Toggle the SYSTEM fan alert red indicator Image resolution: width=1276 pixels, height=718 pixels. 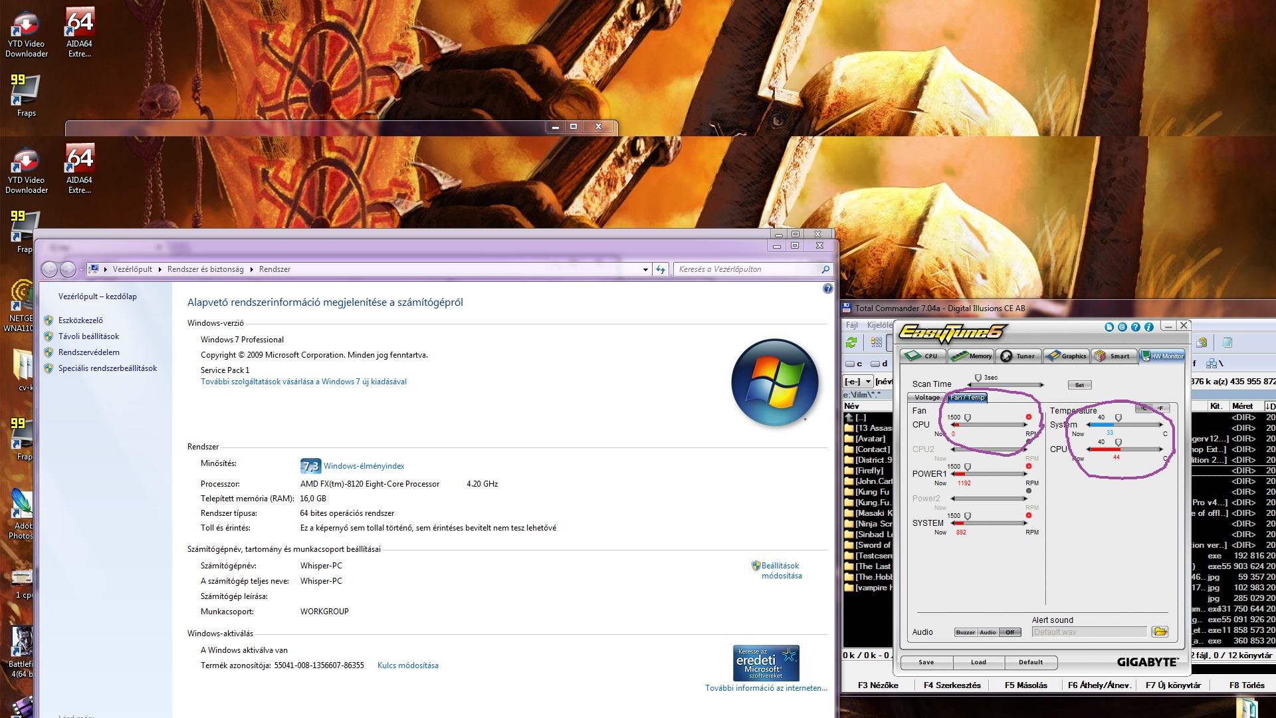click(x=1029, y=516)
